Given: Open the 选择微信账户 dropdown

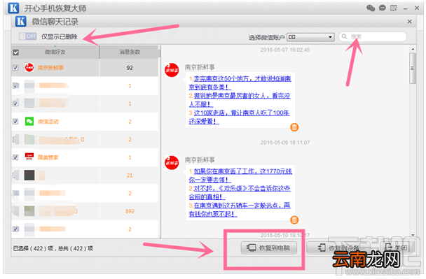Looking at the screenshot, I should (x=311, y=37).
